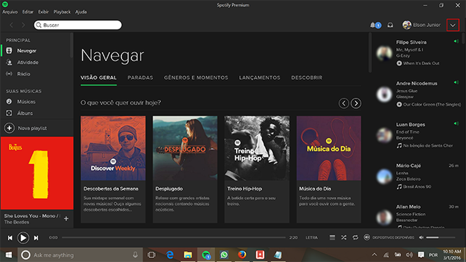
Task: Switch to the Descobrir tab
Action: (307, 78)
